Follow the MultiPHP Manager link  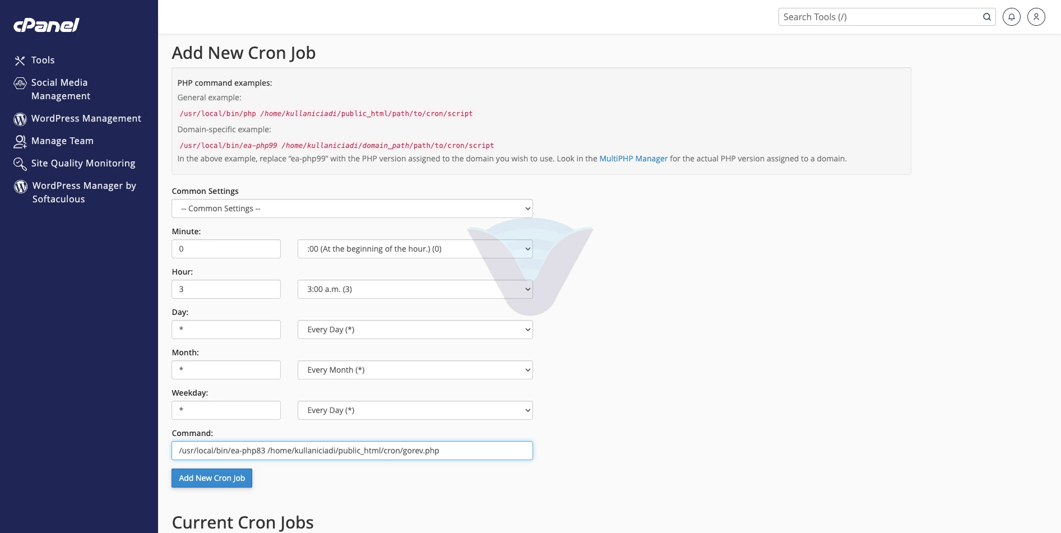(633, 159)
